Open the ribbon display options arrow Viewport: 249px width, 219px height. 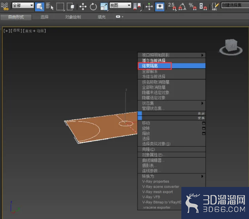(122, 17)
